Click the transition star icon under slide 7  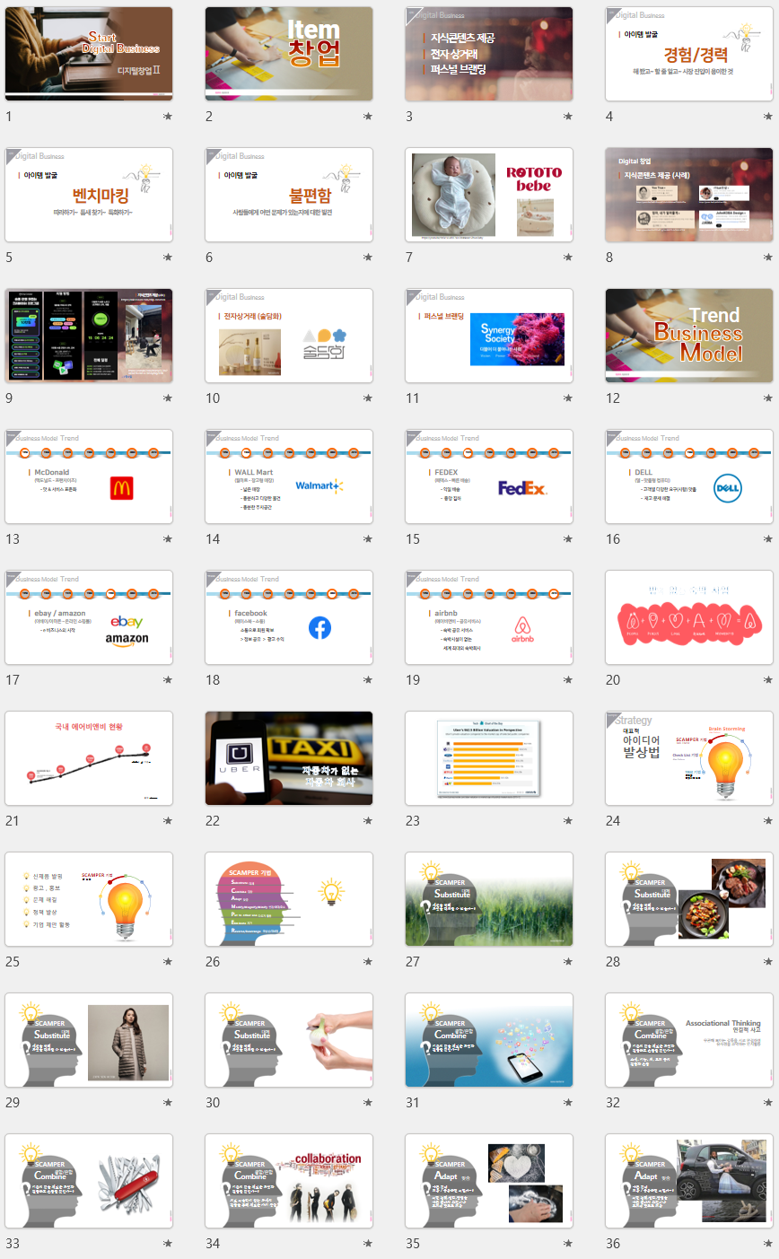(567, 258)
